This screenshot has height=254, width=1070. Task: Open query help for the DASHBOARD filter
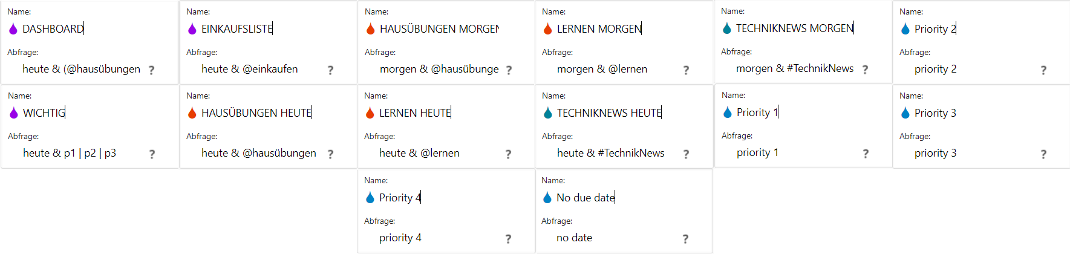click(151, 70)
